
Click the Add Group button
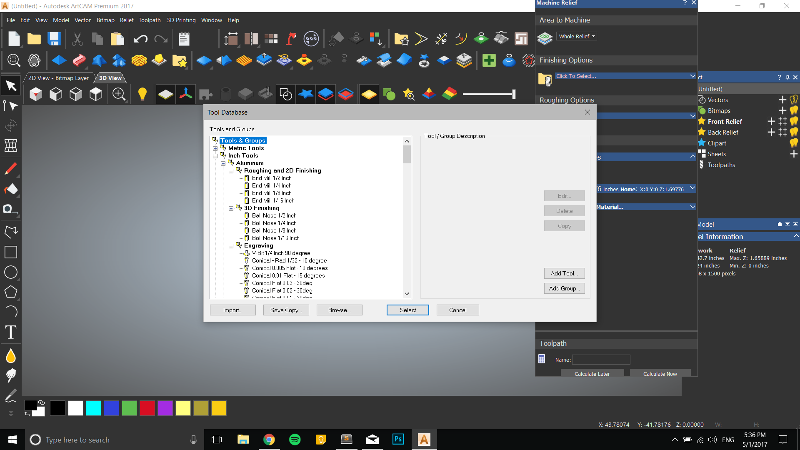tap(564, 288)
